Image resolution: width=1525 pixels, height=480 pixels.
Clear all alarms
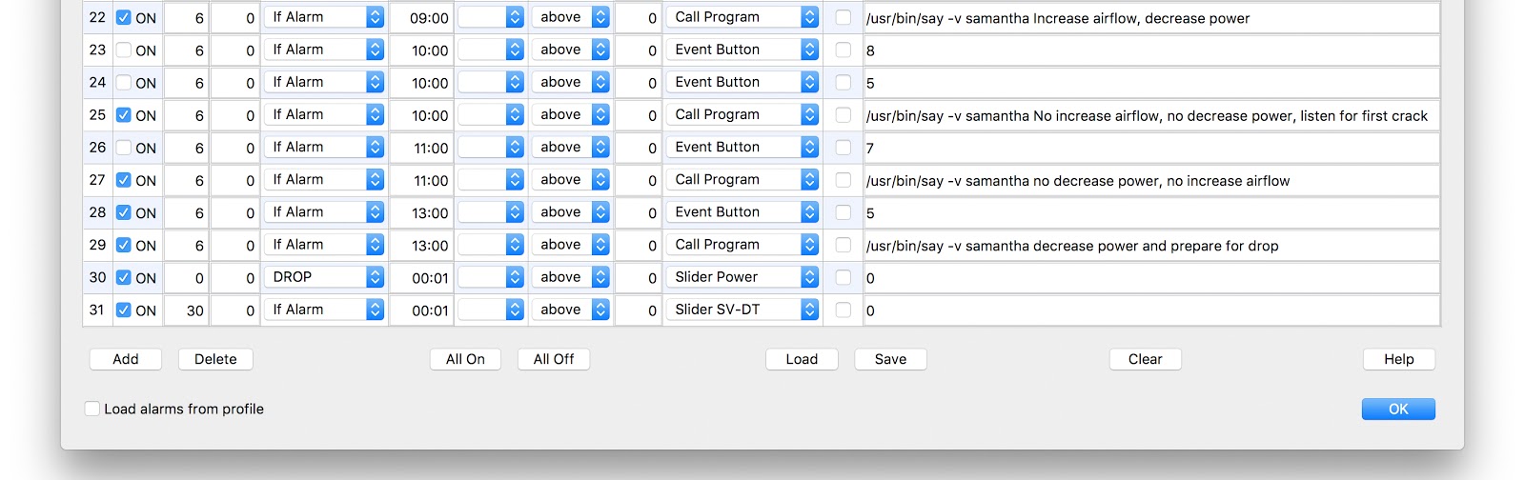click(x=1145, y=359)
